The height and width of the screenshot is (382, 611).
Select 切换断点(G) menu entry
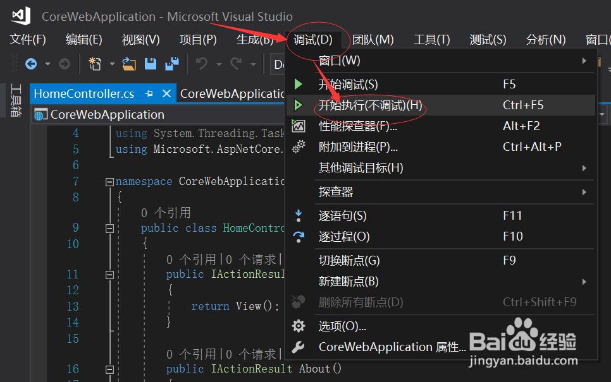point(441,261)
